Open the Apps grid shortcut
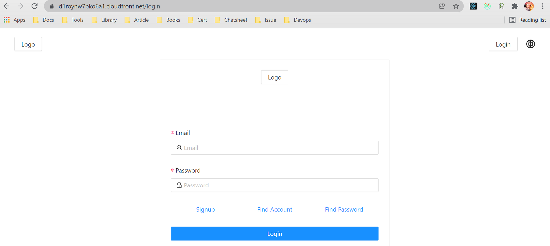The image size is (550, 246). [x=15, y=20]
